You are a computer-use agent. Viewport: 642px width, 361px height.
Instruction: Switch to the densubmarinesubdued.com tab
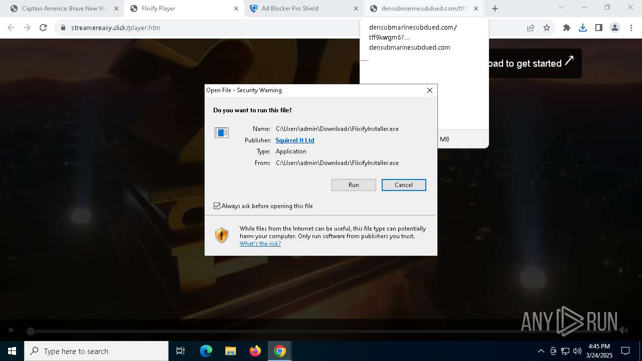[x=424, y=9]
